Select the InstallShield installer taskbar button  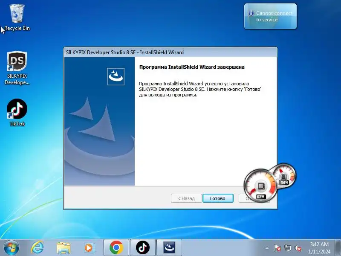click(x=169, y=247)
